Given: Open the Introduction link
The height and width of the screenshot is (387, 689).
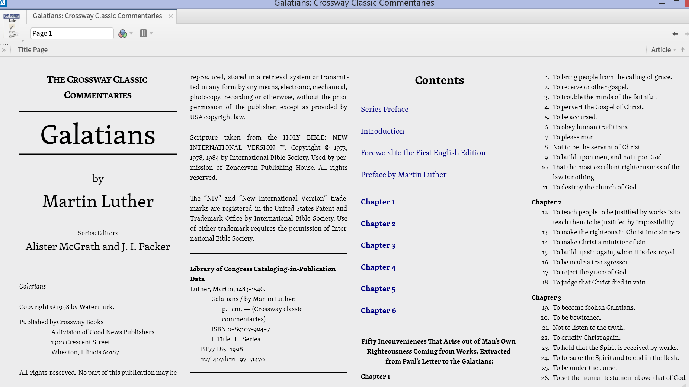Looking at the screenshot, I should [x=382, y=131].
